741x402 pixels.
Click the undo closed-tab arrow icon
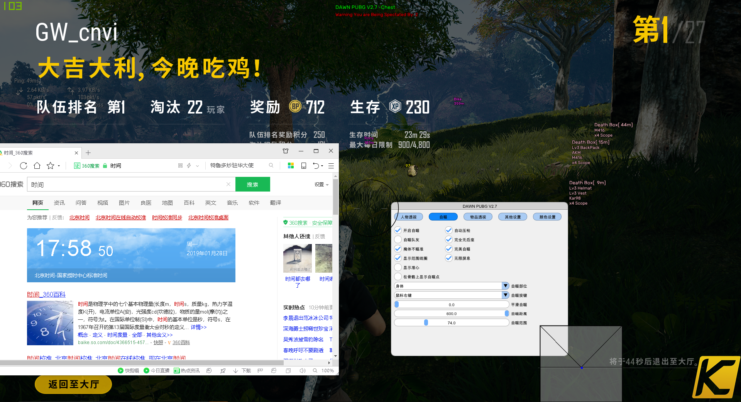[316, 166]
